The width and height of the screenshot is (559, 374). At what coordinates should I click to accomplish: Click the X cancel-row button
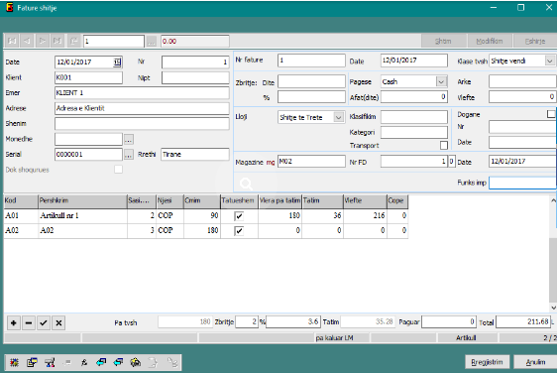(x=58, y=323)
